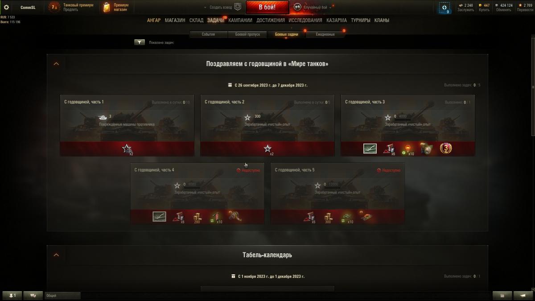Open the contacts icon in bottom bar

click(x=12, y=295)
